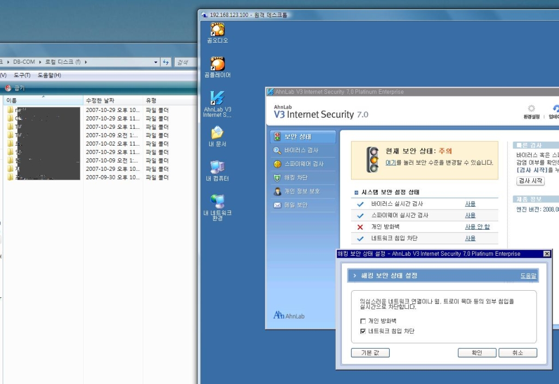Click the 시스템 보안 설정 상태 section title
559x384 pixels.
pos(390,193)
